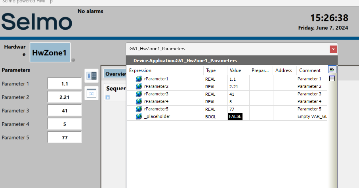Open the variables window icon button
The height and width of the screenshot is (188, 359).
(x=92, y=93)
